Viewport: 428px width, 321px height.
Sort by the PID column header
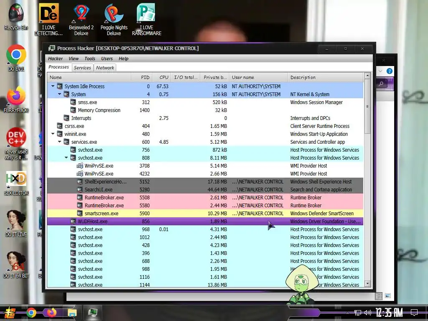click(142, 77)
